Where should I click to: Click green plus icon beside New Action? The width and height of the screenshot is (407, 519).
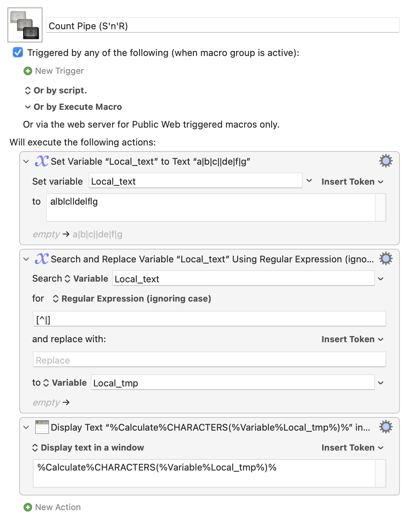pos(28,507)
